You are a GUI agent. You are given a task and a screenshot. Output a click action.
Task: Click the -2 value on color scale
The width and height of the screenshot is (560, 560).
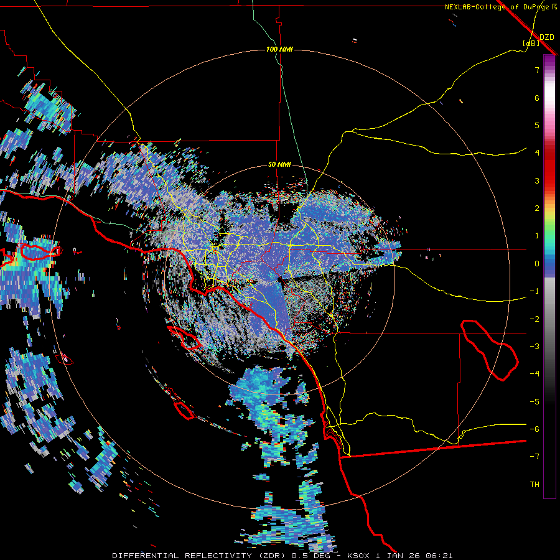point(534,319)
